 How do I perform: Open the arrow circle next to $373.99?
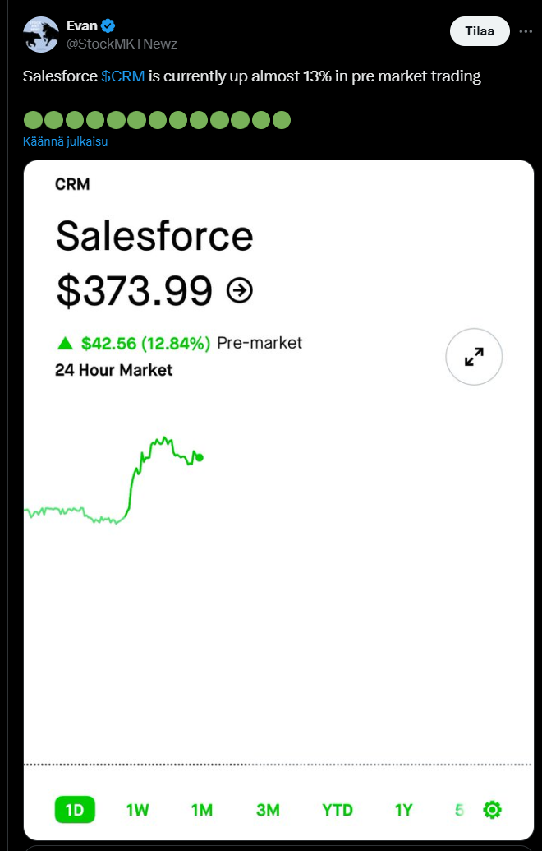pos(239,290)
